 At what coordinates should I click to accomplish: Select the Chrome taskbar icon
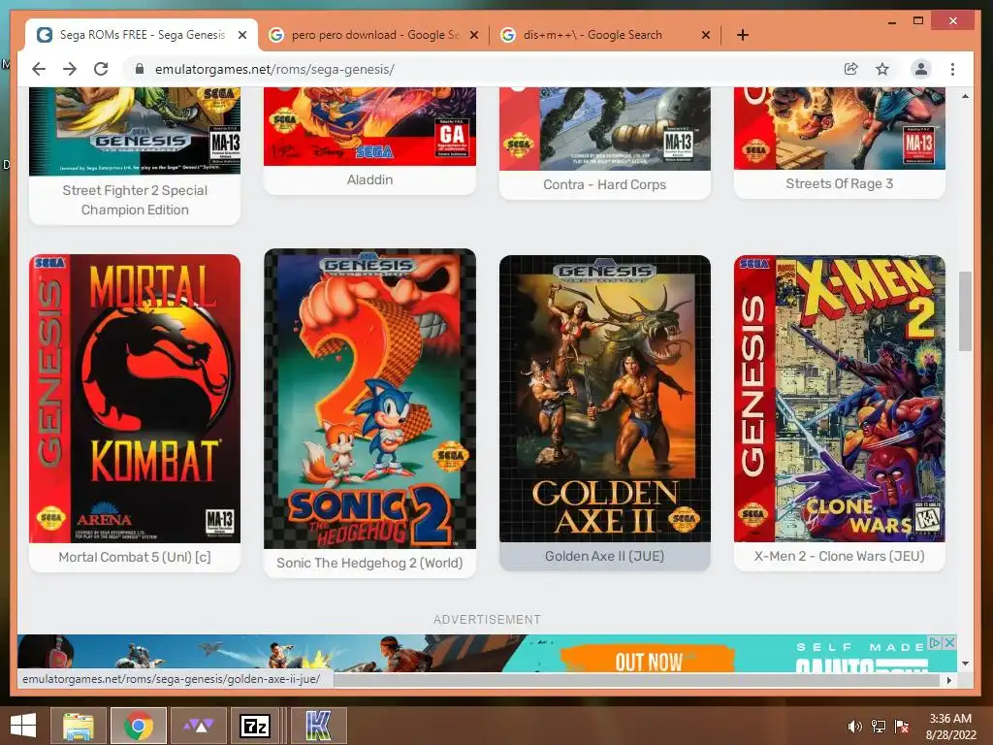(139, 726)
